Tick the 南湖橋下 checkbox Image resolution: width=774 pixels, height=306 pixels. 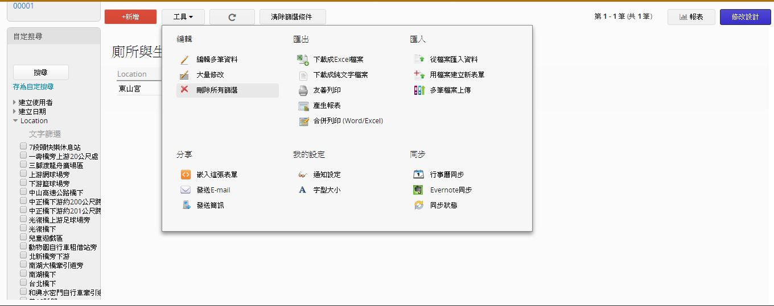point(23,274)
